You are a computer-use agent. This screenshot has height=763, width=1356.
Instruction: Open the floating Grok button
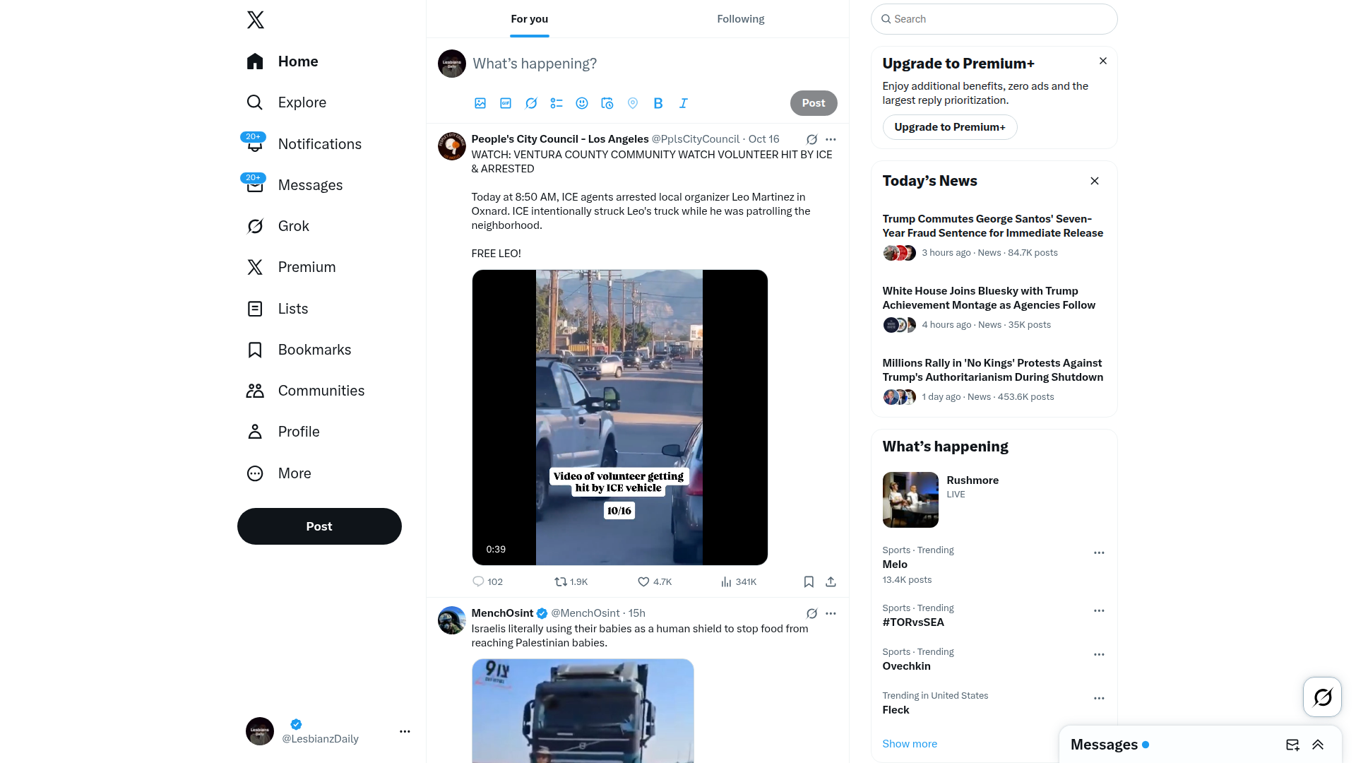coord(1322,697)
